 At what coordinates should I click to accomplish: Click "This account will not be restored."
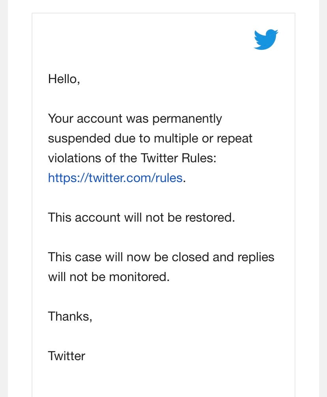(x=141, y=217)
